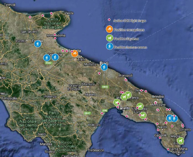The height and width of the screenshot is (157, 193).
Task: Click the light trap dot at Monopoli
Action: tap(126, 80)
